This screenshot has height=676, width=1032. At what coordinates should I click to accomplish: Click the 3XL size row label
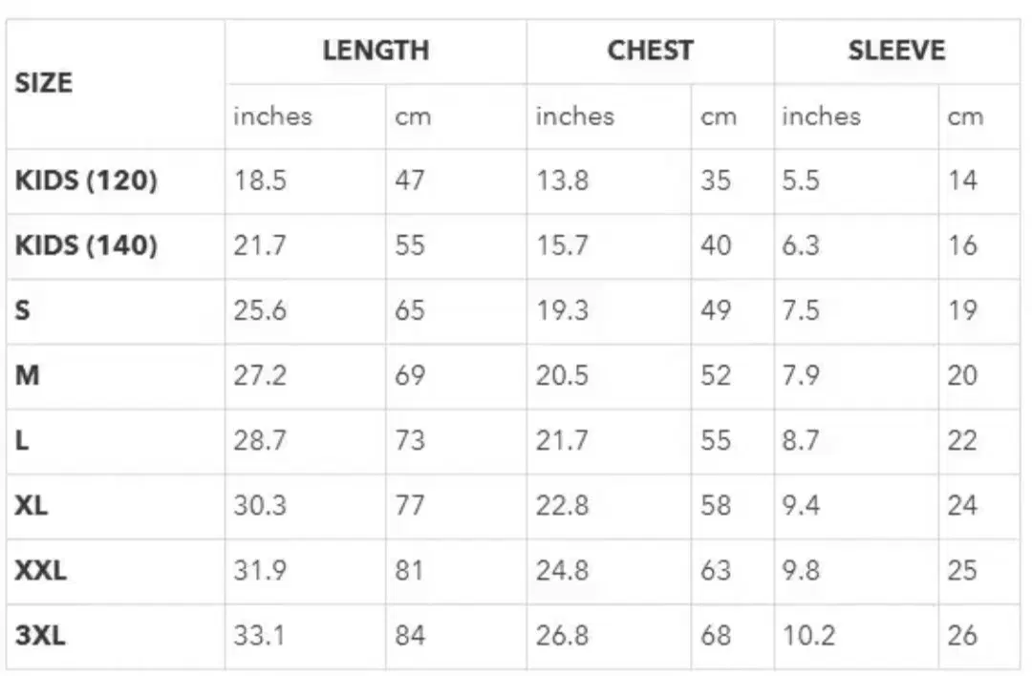click(x=41, y=635)
